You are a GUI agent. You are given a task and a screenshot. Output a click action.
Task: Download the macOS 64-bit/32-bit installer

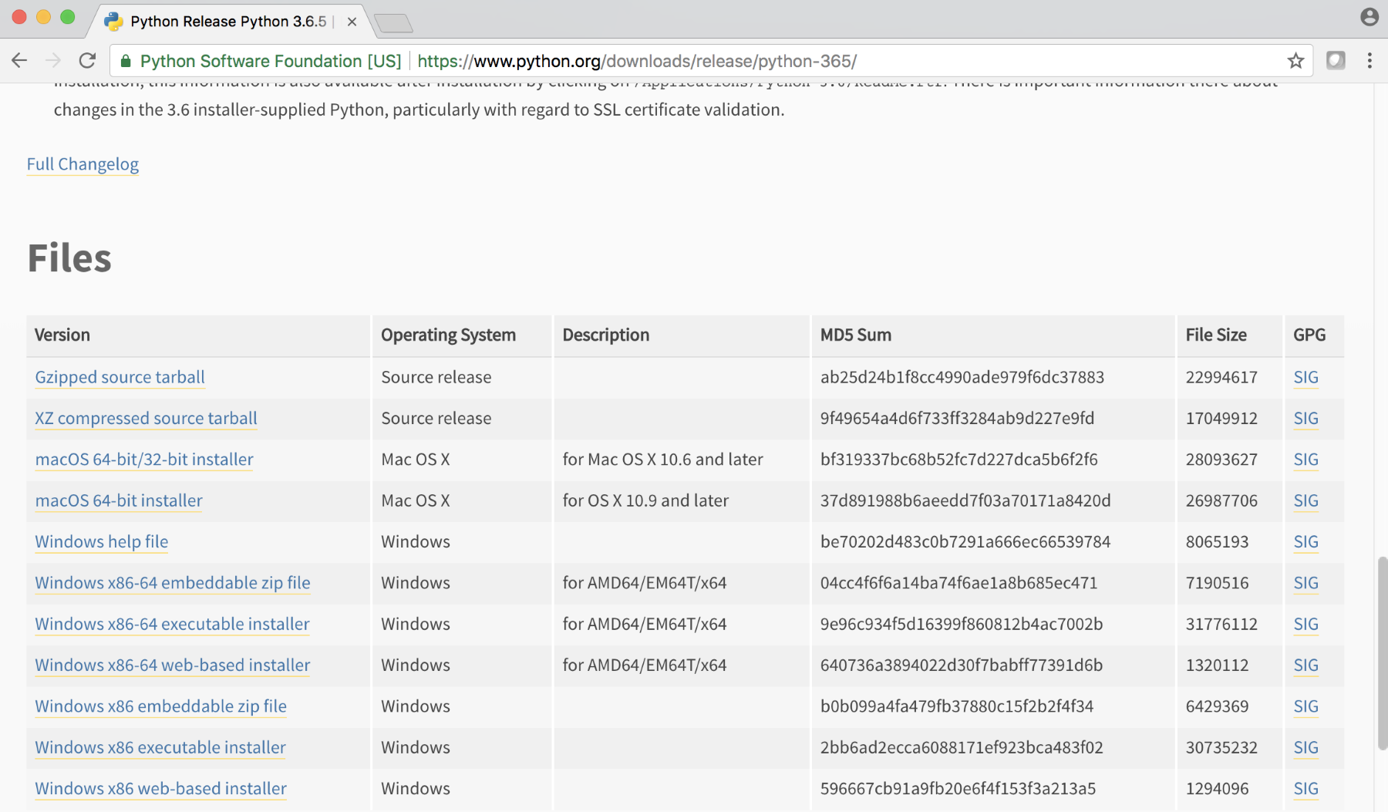pyautogui.click(x=144, y=460)
